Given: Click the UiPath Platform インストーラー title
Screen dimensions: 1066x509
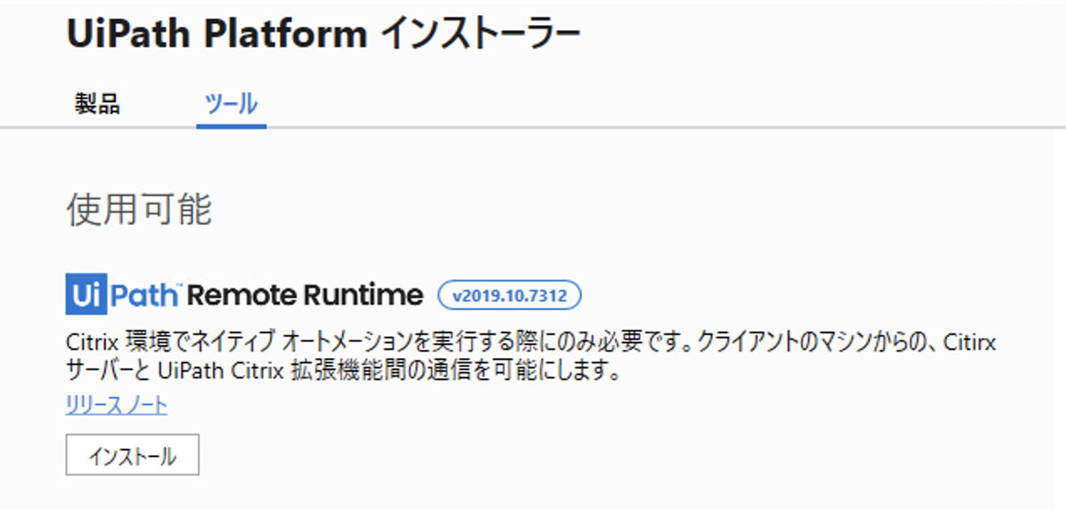Looking at the screenshot, I should coord(323,35).
